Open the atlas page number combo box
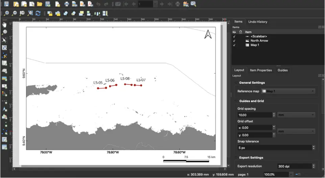Screen dimensions: 325x178 pos(148,4)
